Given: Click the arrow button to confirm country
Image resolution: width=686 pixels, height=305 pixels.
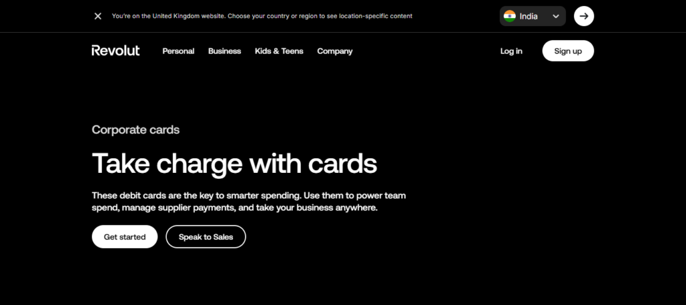Looking at the screenshot, I should 584,16.
